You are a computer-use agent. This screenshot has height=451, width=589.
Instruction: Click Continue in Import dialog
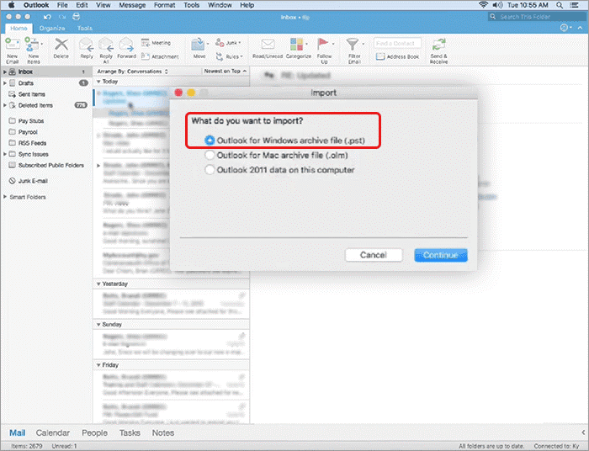pos(441,255)
